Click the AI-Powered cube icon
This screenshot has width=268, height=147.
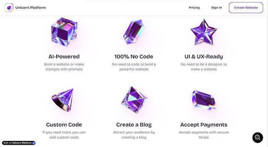pos(63,32)
